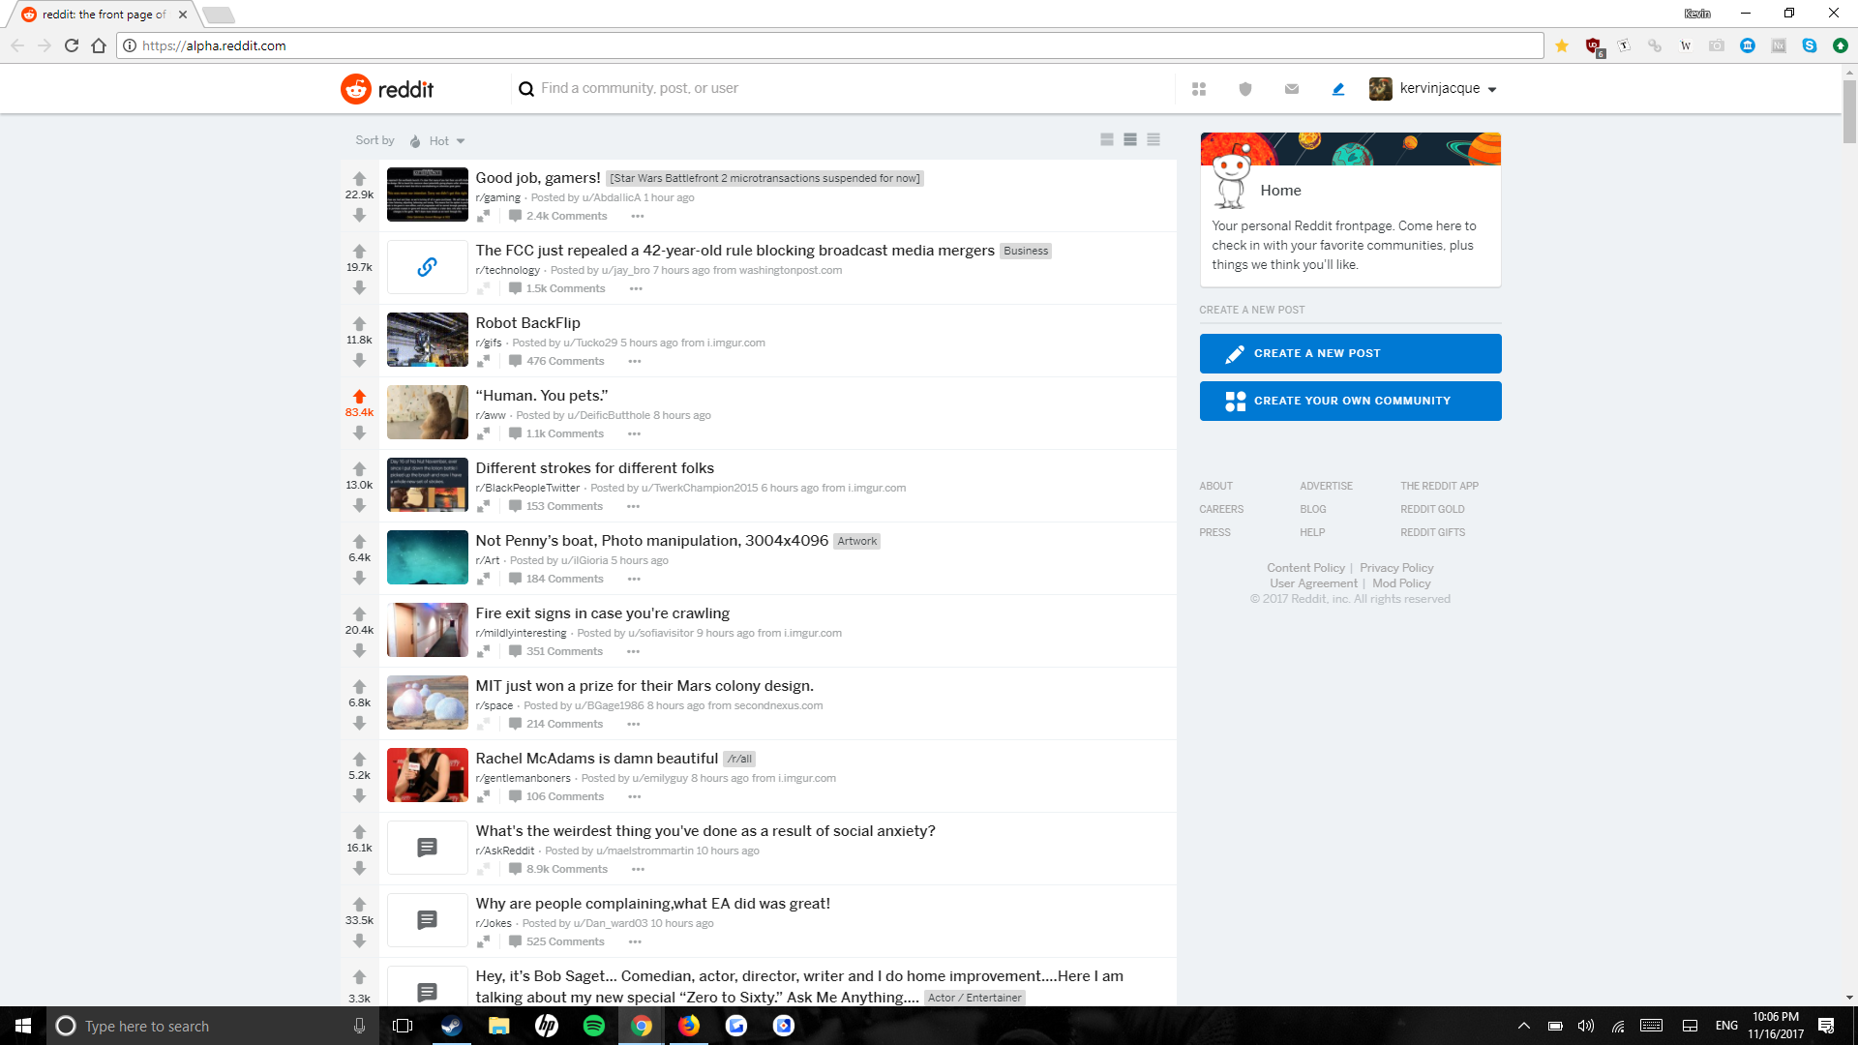Click the page vertical scrollbar thumb
The height and width of the screenshot is (1045, 1858).
coord(1849,111)
